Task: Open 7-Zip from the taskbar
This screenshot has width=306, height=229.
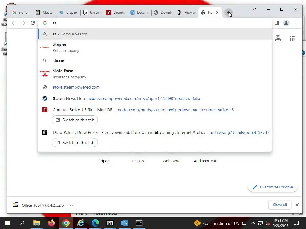Action: (x=110, y=223)
